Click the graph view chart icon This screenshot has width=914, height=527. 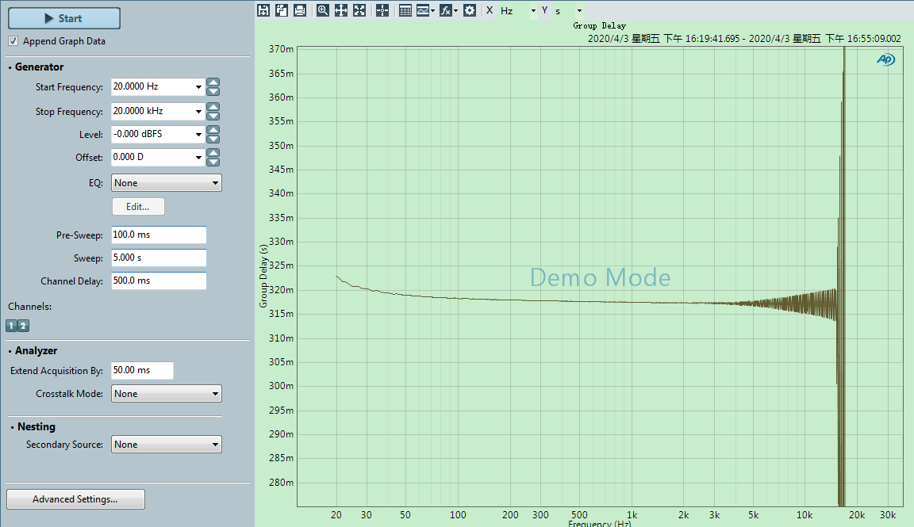tap(423, 10)
